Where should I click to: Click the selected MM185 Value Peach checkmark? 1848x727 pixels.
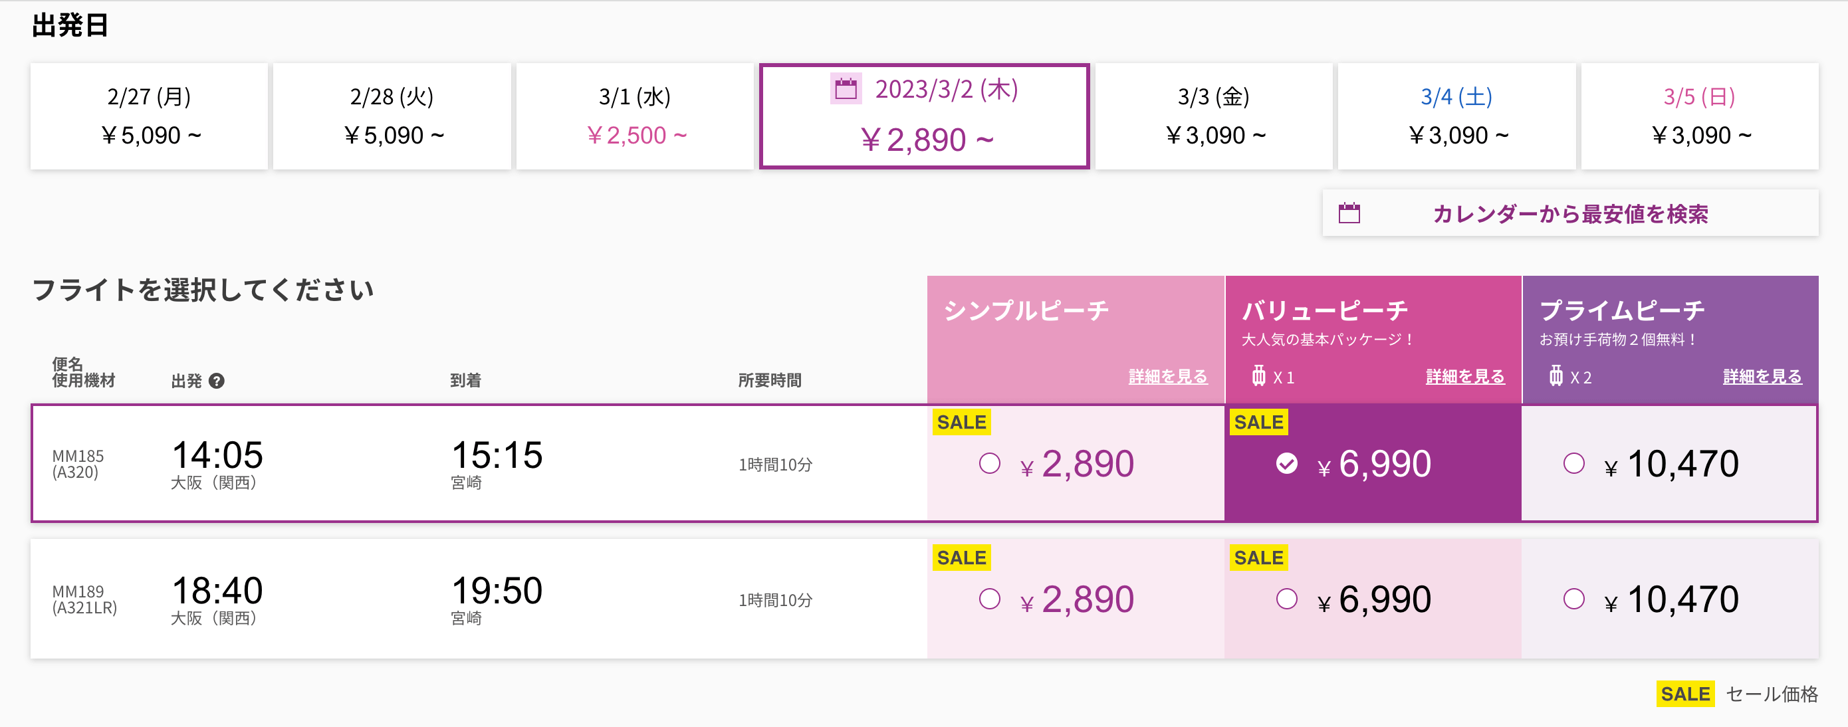tap(1286, 463)
